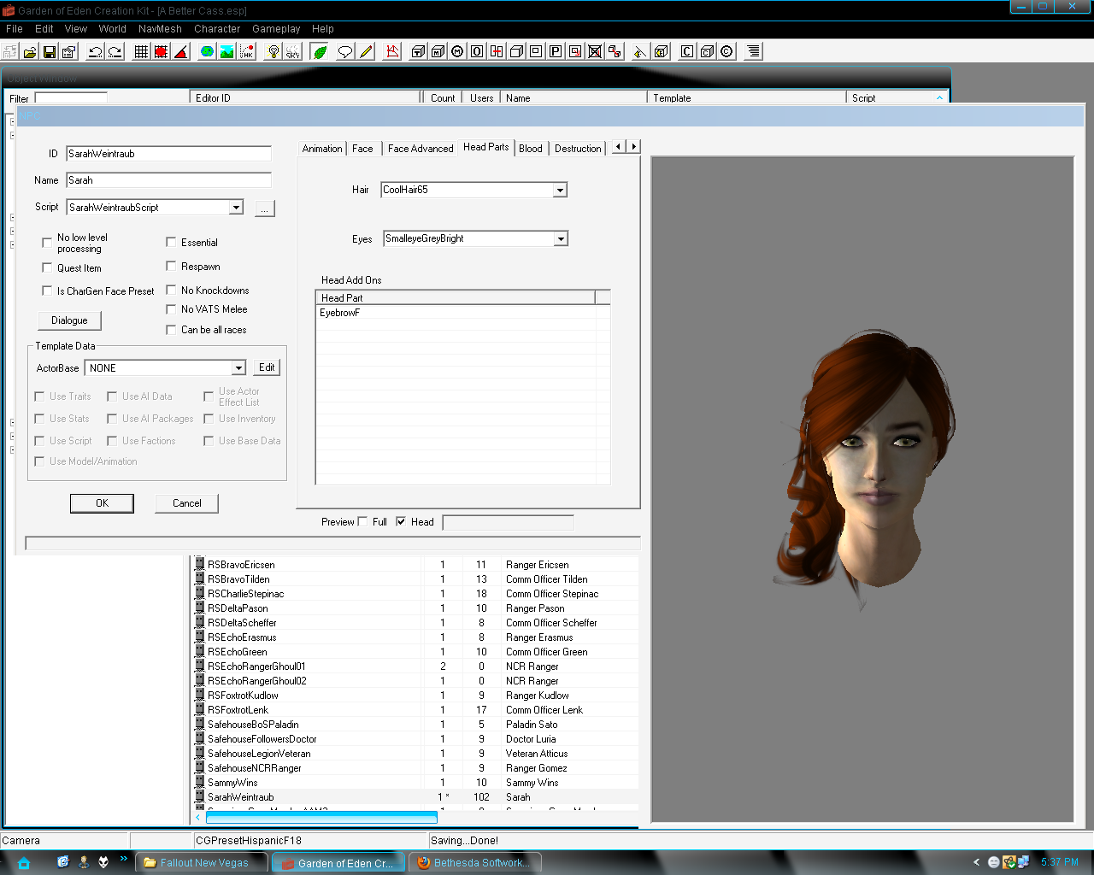The height and width of the screenshot is (875, 1094).
Task: Click the speech bubble toolbar icon
Action: (x=345, y=51)
